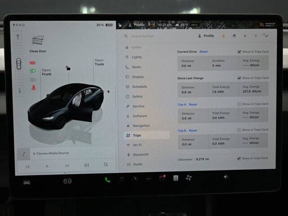Tap the headlights indicator icon
This screenshot has width=288, height=216.
click(33, 71)
